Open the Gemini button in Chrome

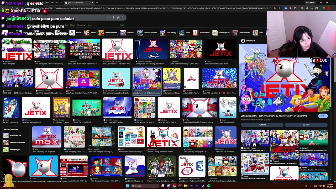[310, 3]
